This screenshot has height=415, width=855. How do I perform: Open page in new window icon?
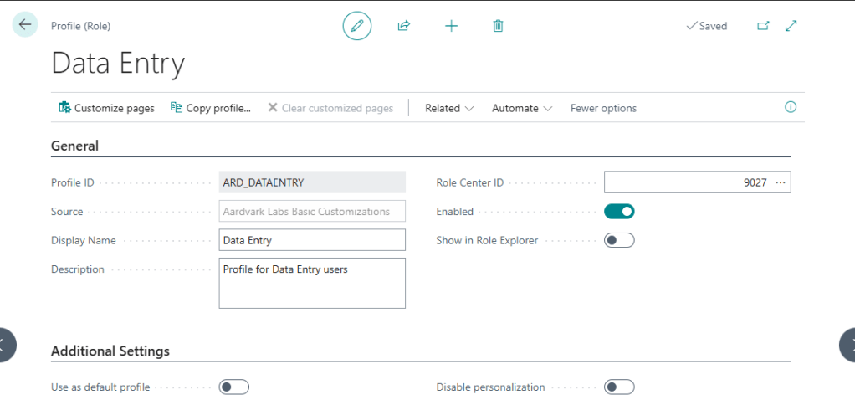click(763, 26)
